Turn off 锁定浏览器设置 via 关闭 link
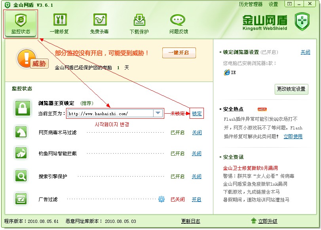Screen dimensions: 321x230 coord(305,52)
